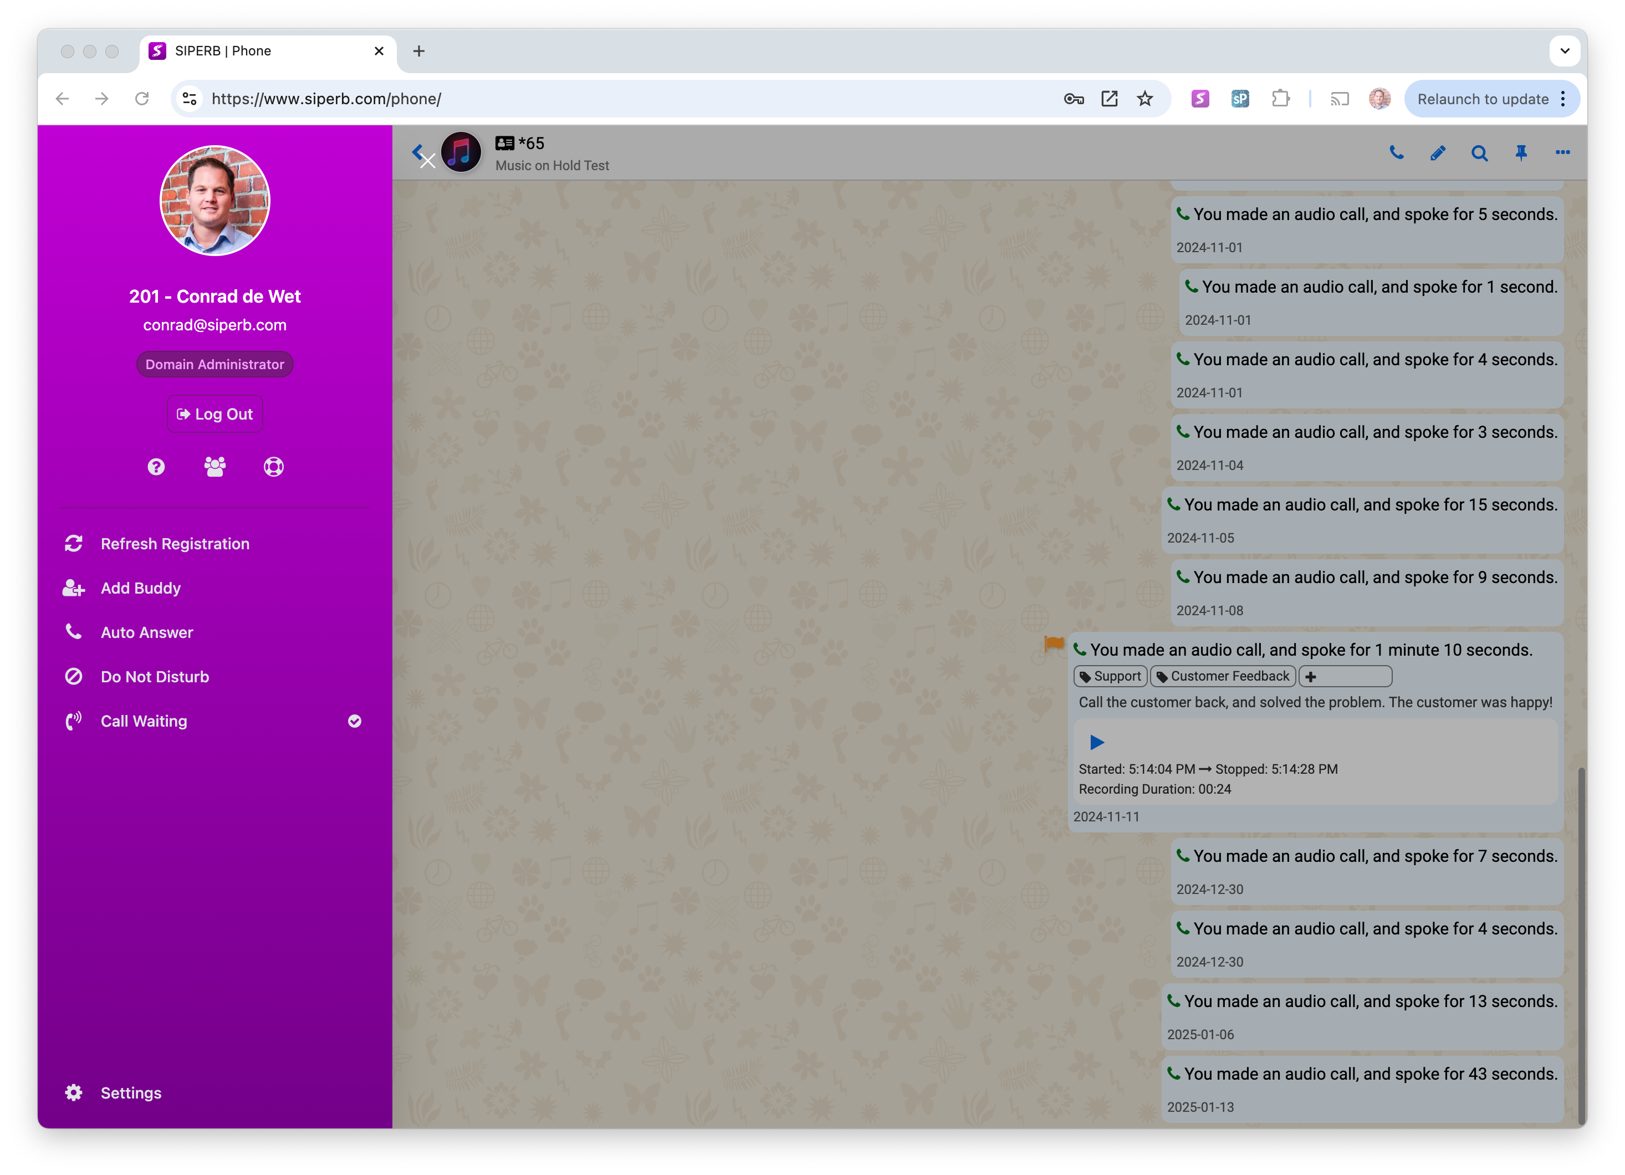This screenshot has height=1175, width=1625.
Task: Select the SIPERB | Phone tab
Action: pos(267,52)
